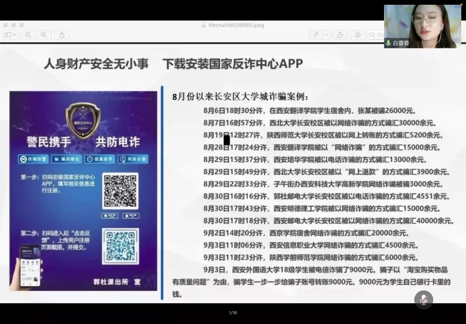Viewport: 466px width, 324px height.
Task: Click the first-step QR code
Action: (x=120, y=191)
